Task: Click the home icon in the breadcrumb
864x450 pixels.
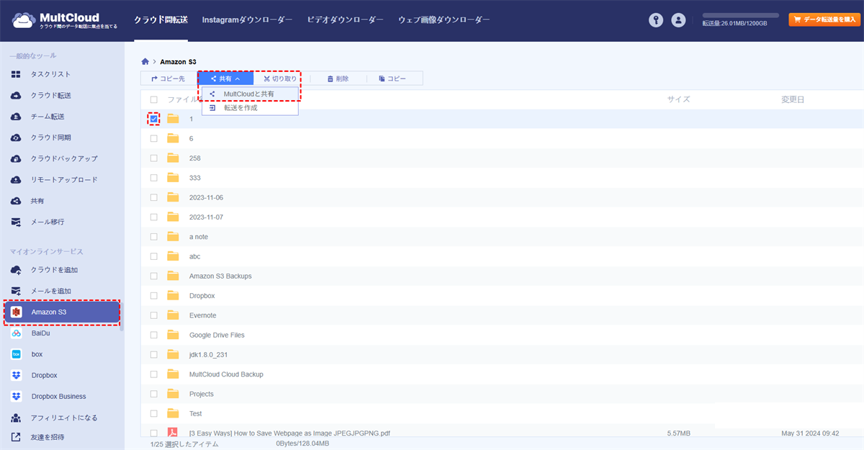Action: pos(145,62)
